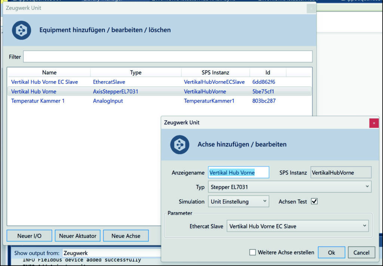Click the Ok button
This screenshot has width=383, height=266.
(x=331, y=252)
